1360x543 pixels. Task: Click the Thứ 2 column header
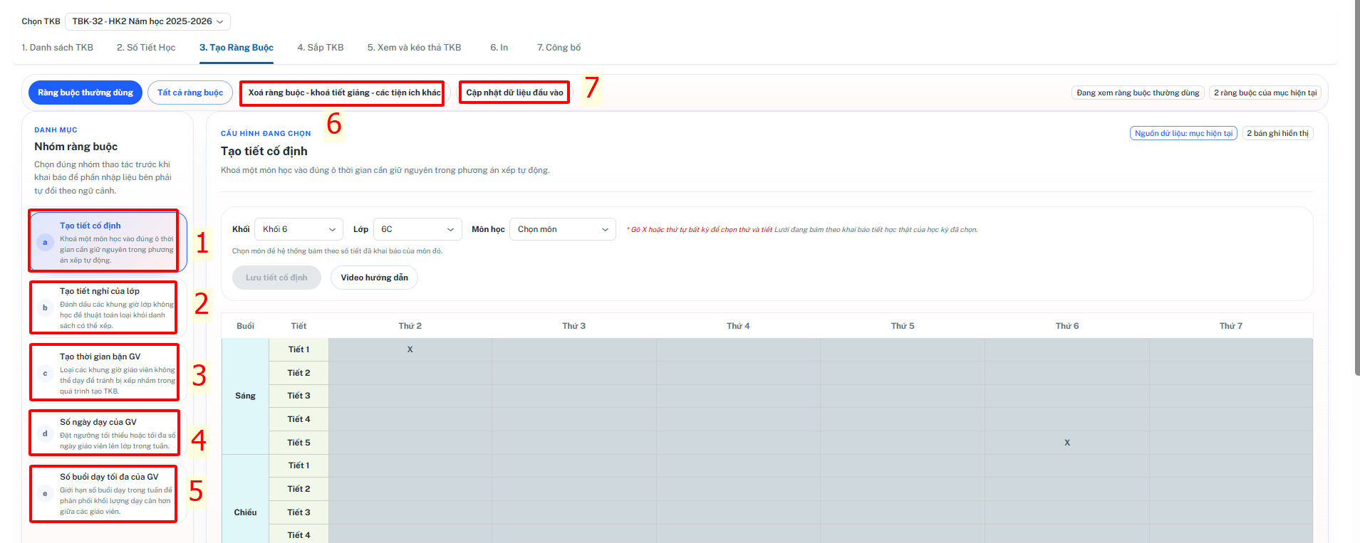pyautogui.click(x=410, y=326)
